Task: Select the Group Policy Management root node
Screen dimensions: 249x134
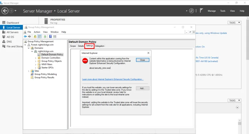Action: 41,42
